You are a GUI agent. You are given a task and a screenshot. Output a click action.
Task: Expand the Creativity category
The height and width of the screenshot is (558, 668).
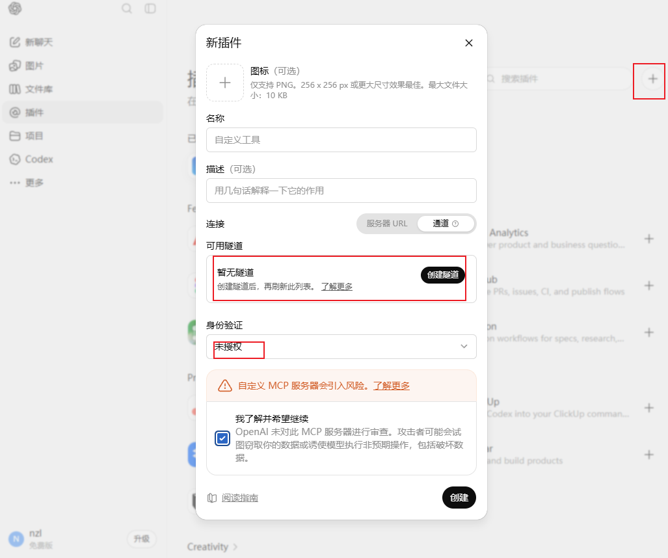click(x=212, y=547)
